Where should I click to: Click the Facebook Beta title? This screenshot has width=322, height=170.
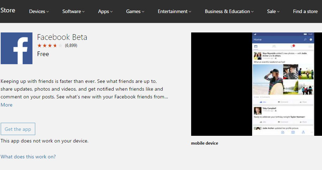coord(62,37)
